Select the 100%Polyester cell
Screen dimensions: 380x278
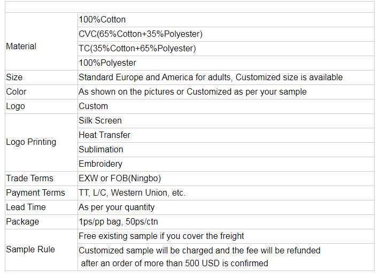(107, 63)
